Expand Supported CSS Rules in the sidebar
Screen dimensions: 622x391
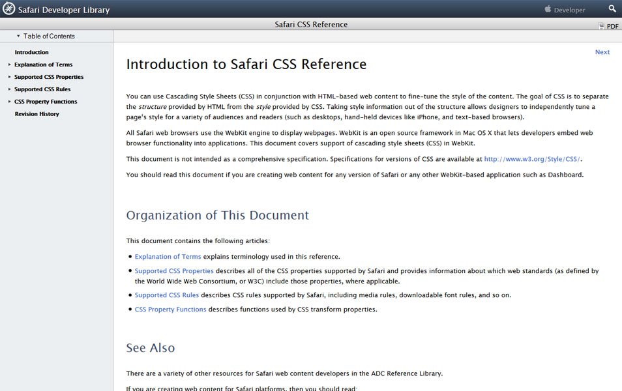[9, 89]
